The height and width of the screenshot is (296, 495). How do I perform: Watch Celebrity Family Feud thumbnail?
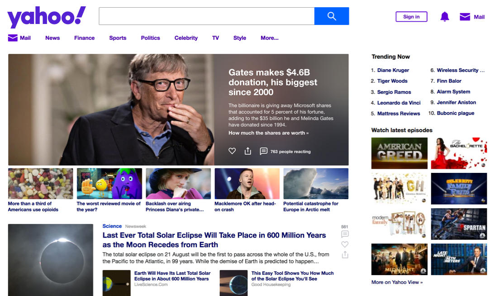coord(459,189)
